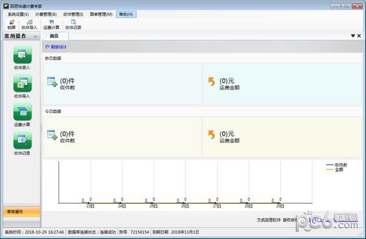Click the 账号 72156154 status entry
The height and width of the screenshot is (239, 366).
tap(134, 232)
